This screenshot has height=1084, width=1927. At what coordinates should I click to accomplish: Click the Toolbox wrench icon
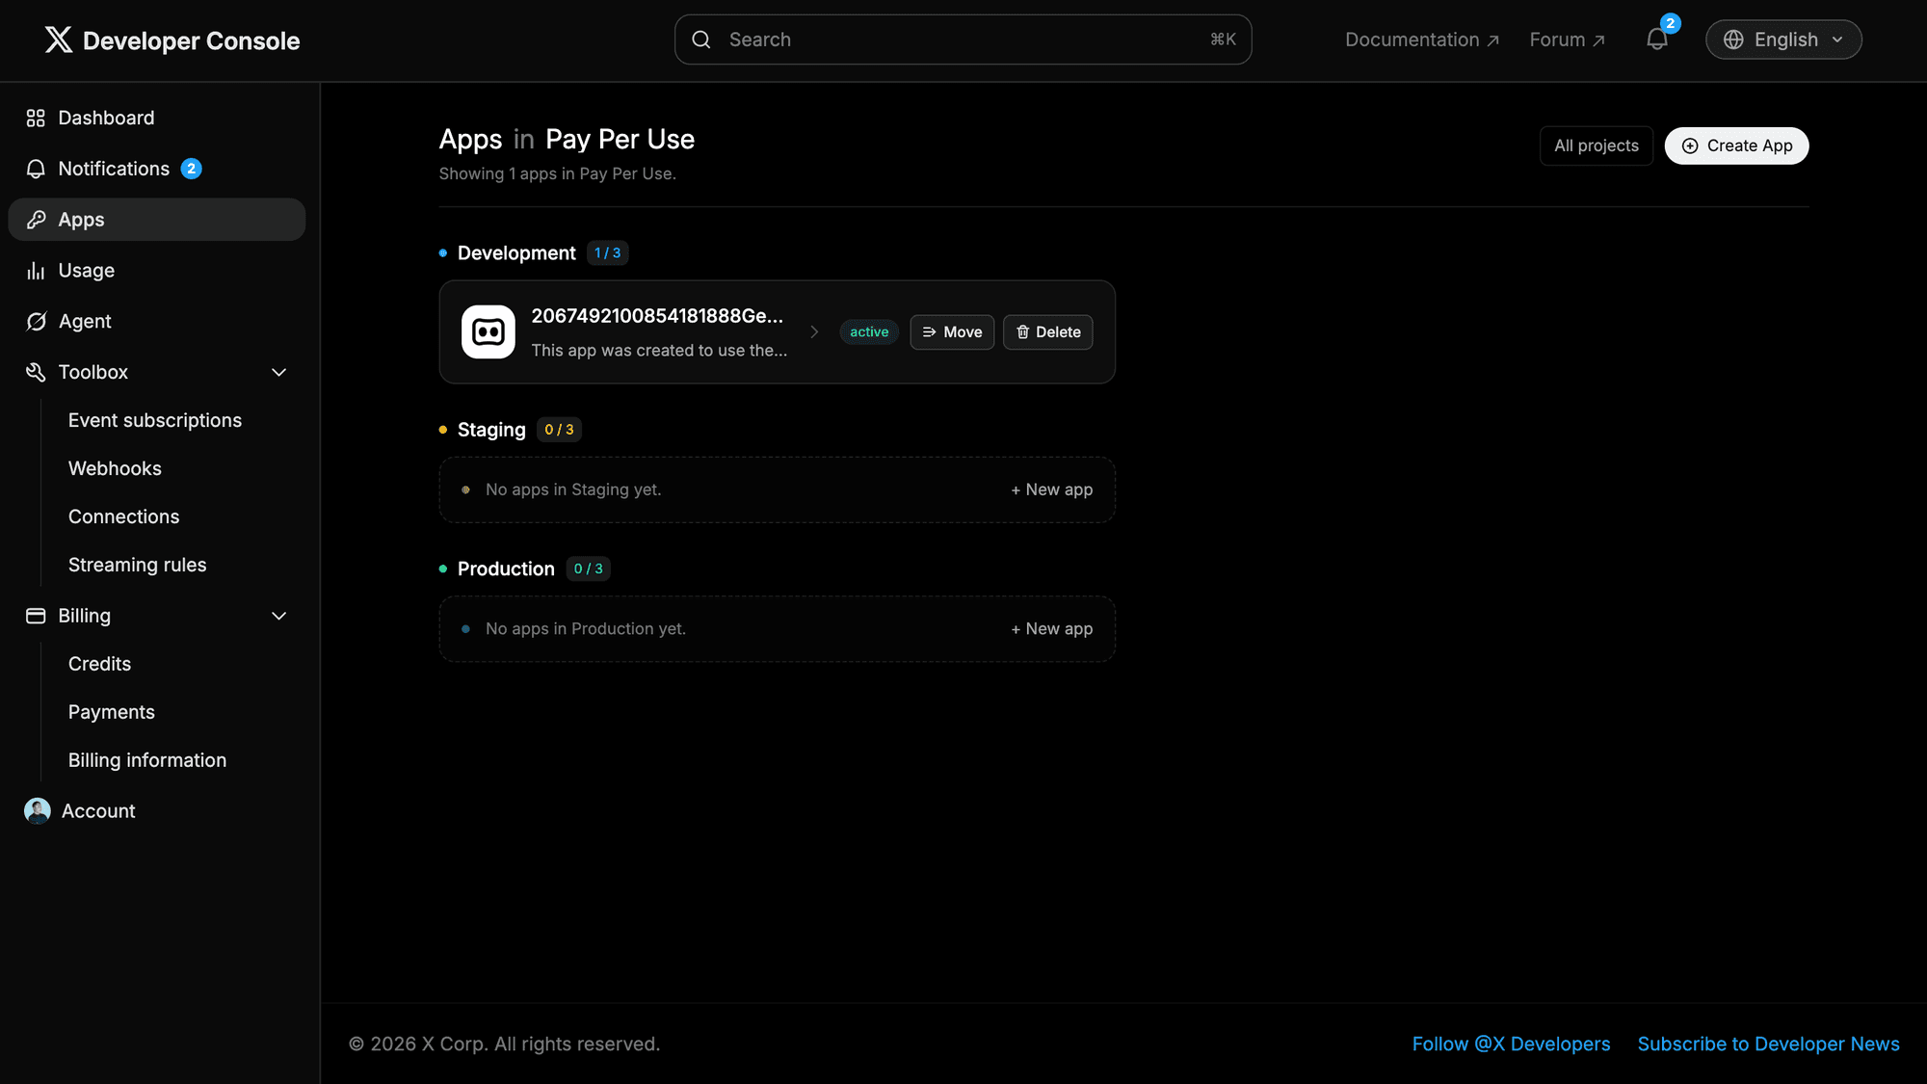[x=36, y=372]
